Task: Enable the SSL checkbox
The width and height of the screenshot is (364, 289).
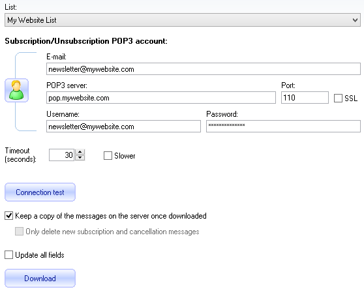Action: coord(338,99)
